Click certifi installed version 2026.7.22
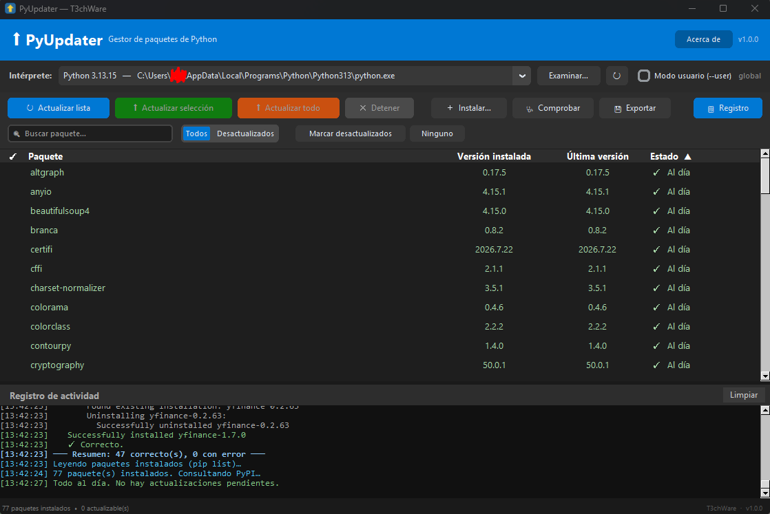The height and width of the screenshot is (514, 770). point(494,249)
